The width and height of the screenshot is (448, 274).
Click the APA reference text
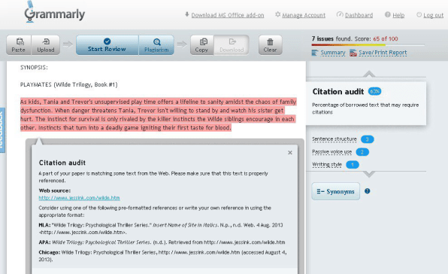point(162,242)
